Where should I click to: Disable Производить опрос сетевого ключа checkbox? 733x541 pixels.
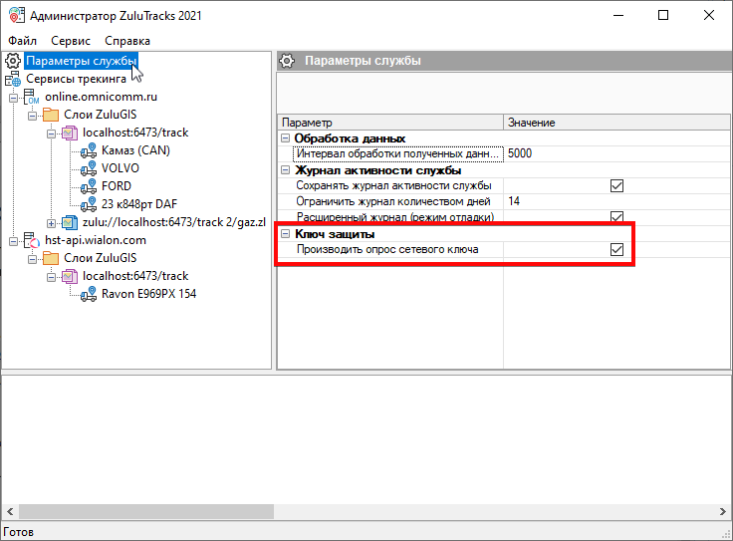click(x=616, y=249)
